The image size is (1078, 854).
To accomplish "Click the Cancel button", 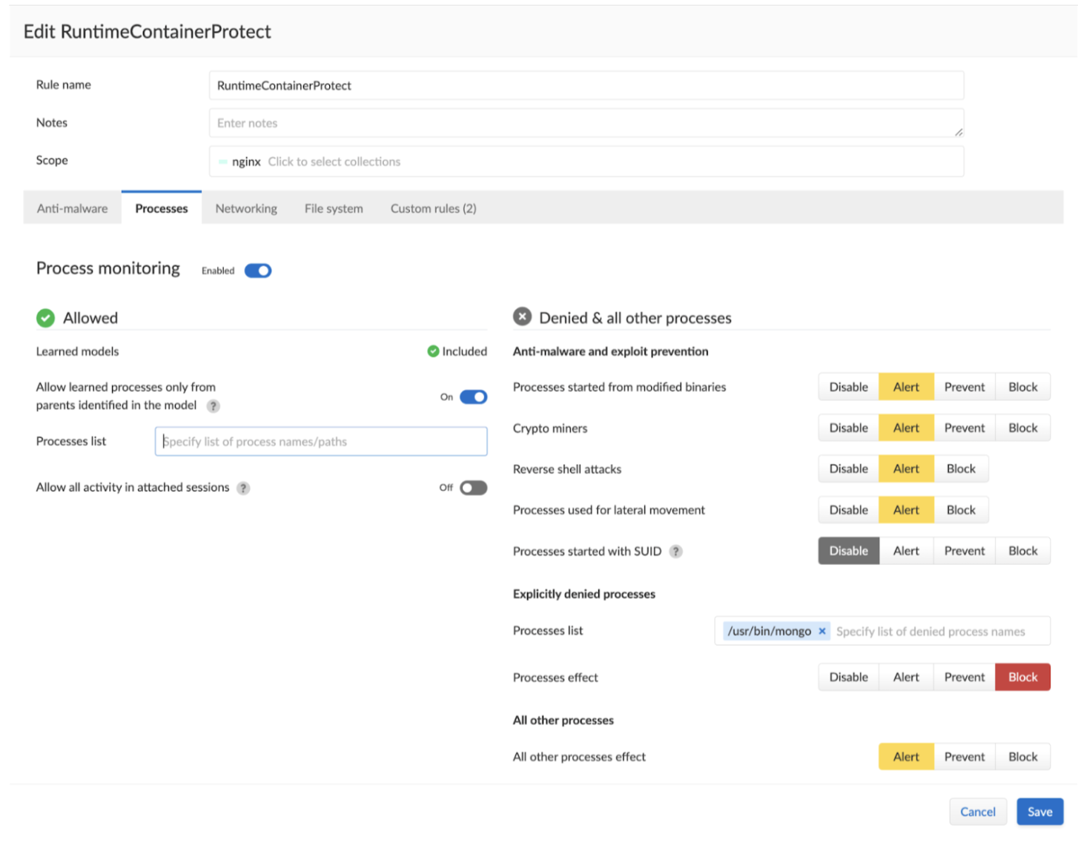I will [x=977, y=812].
